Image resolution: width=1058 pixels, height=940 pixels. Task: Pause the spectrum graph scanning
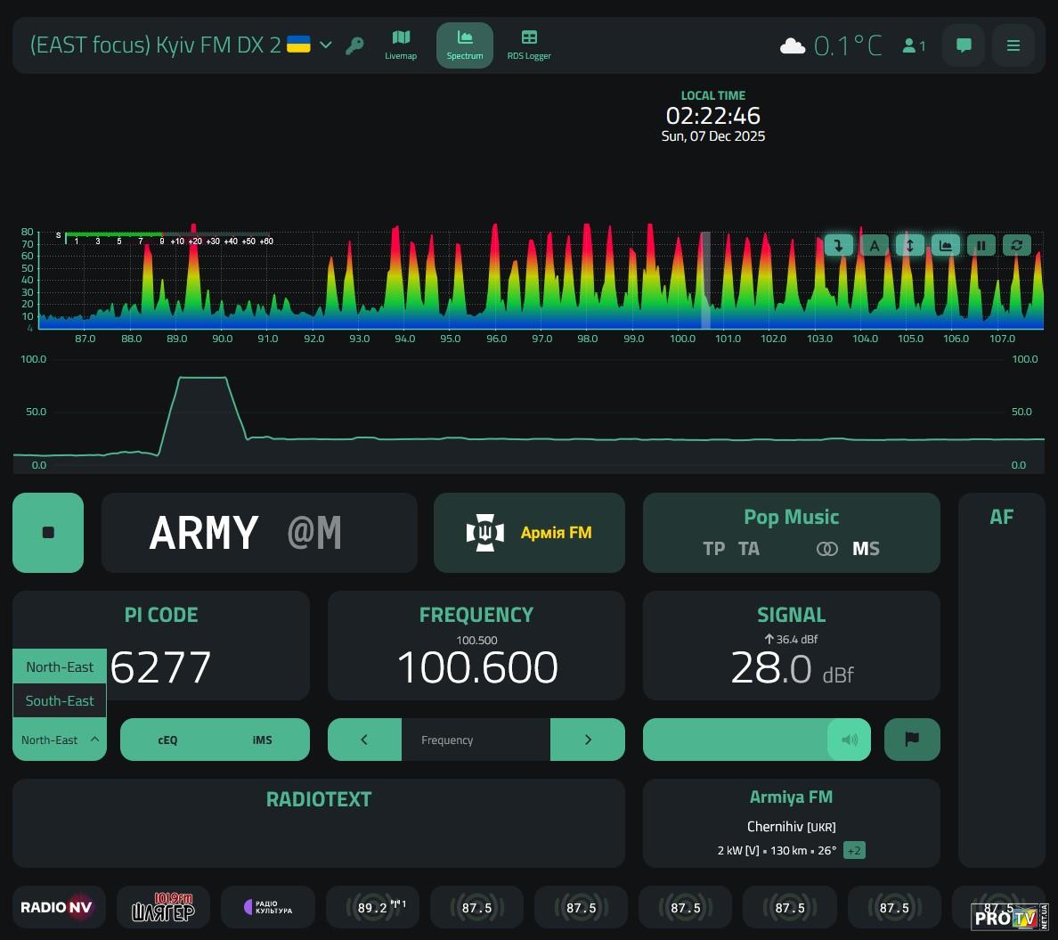[x=981, y=245]
